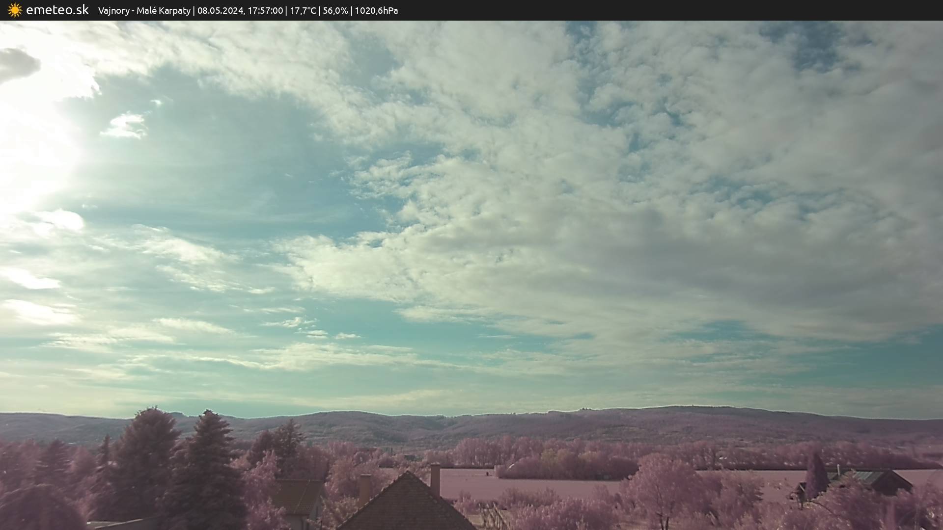Select the Malé Karpaty hill ridge on horizon
The width and height of the screenshot is (943, 530).
tap(471, 424)
